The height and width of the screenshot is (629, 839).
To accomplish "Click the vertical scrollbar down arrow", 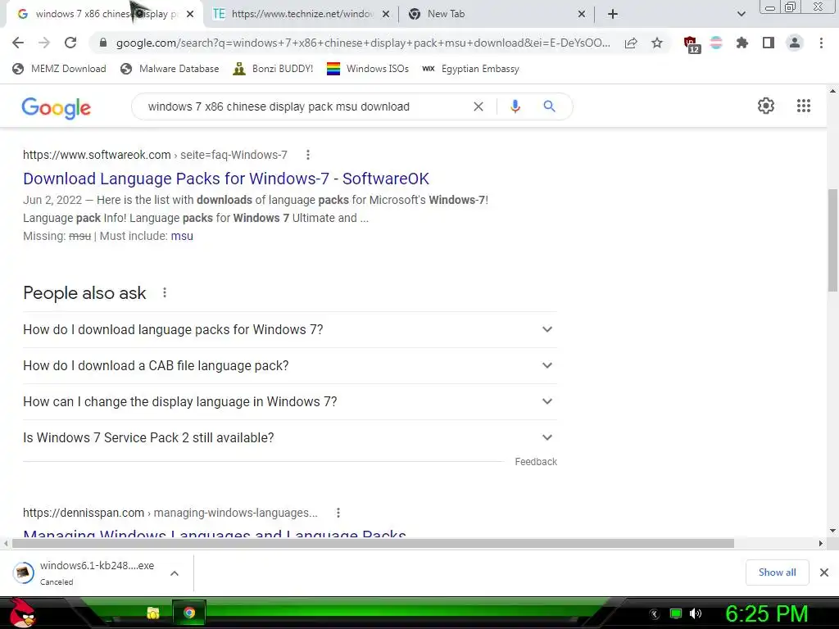I will pos(832,531).
